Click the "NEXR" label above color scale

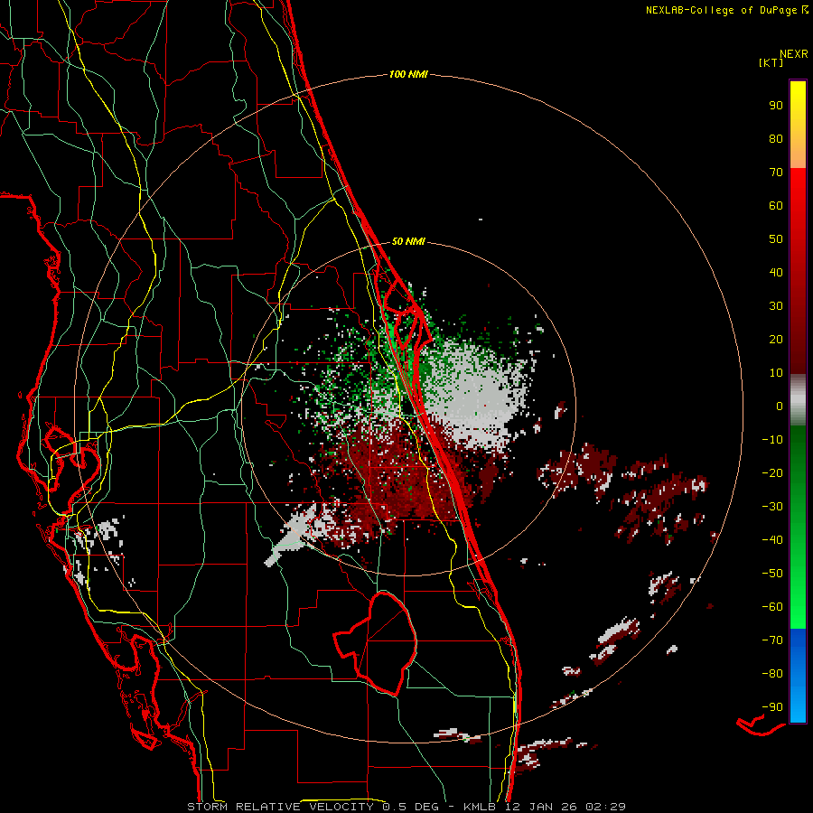(x=794, y=54)
